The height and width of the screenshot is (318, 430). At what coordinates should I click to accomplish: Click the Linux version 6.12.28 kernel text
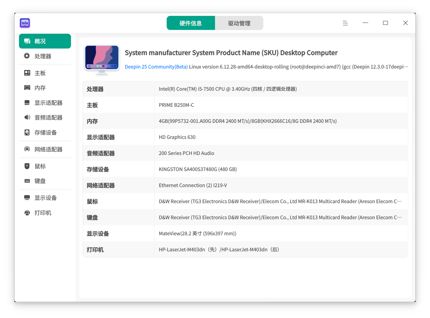pyautogui.click(x=299, y=67)
